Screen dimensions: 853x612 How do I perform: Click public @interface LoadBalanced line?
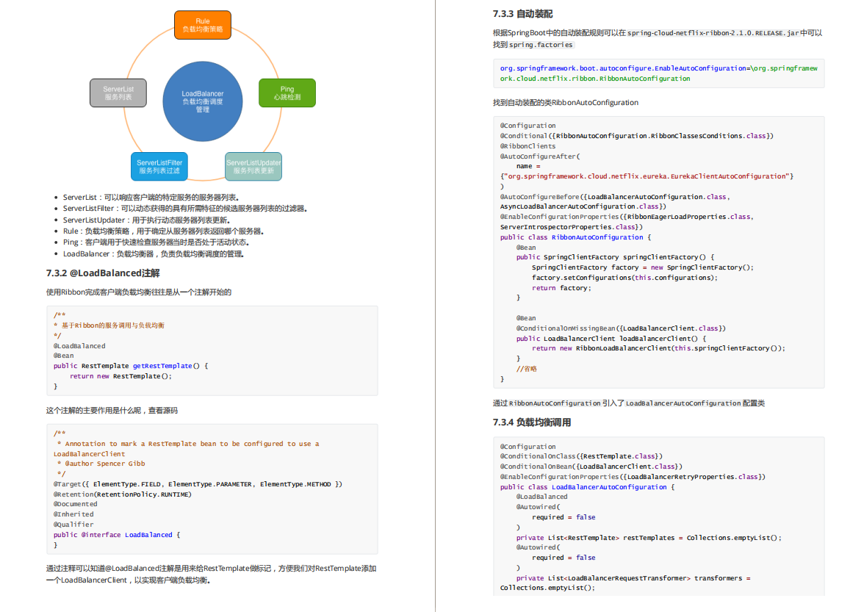(116, 536)
